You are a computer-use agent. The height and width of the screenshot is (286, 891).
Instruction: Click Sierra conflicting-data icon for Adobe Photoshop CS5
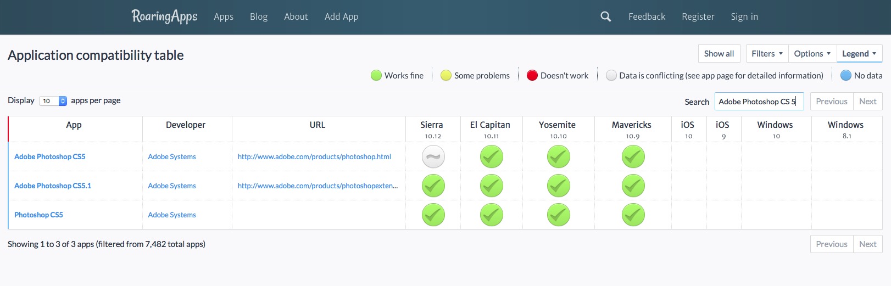click(433, 156)
